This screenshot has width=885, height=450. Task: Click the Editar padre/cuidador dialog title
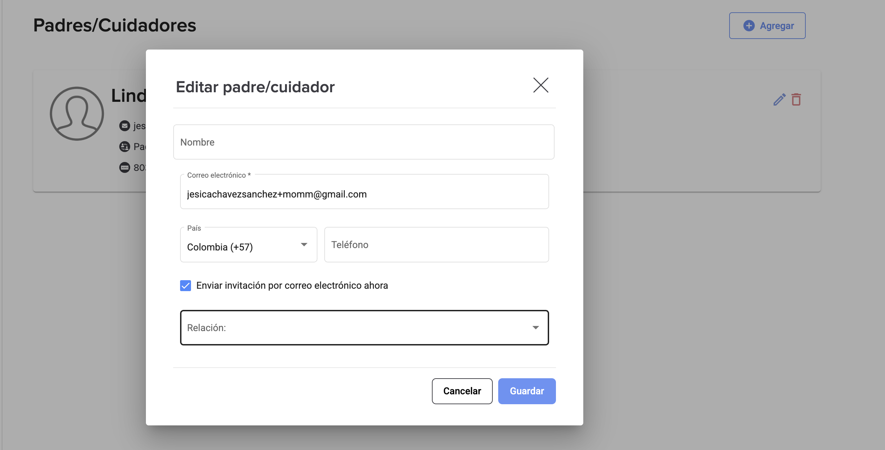coord(255,87)
